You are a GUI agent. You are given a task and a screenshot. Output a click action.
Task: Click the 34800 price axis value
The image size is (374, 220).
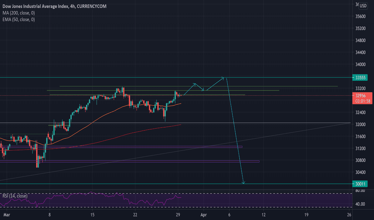(x=360, y=40)
